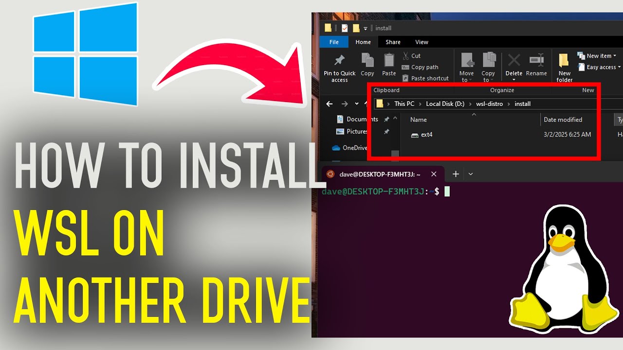Switch to the Home ribbon tab
The width and height of the screenshot is (623, 350).
coord(363,42)
